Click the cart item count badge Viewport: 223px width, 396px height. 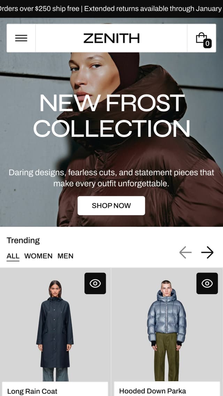pos(207,44)
